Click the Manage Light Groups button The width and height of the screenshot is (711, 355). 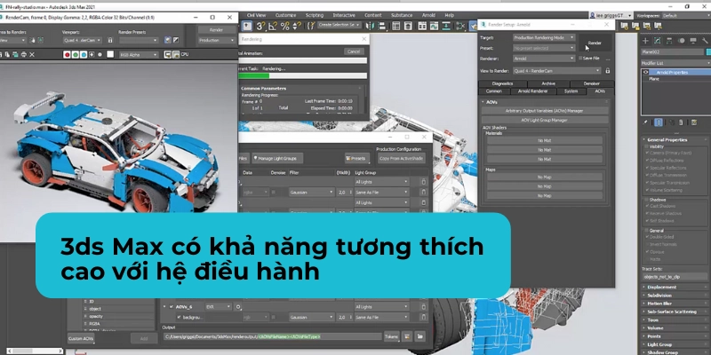(277, 158)
